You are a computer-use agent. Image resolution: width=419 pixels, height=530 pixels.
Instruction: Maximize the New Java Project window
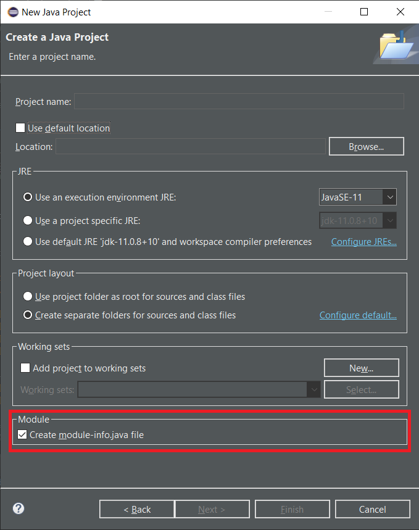tap(364, 12)
